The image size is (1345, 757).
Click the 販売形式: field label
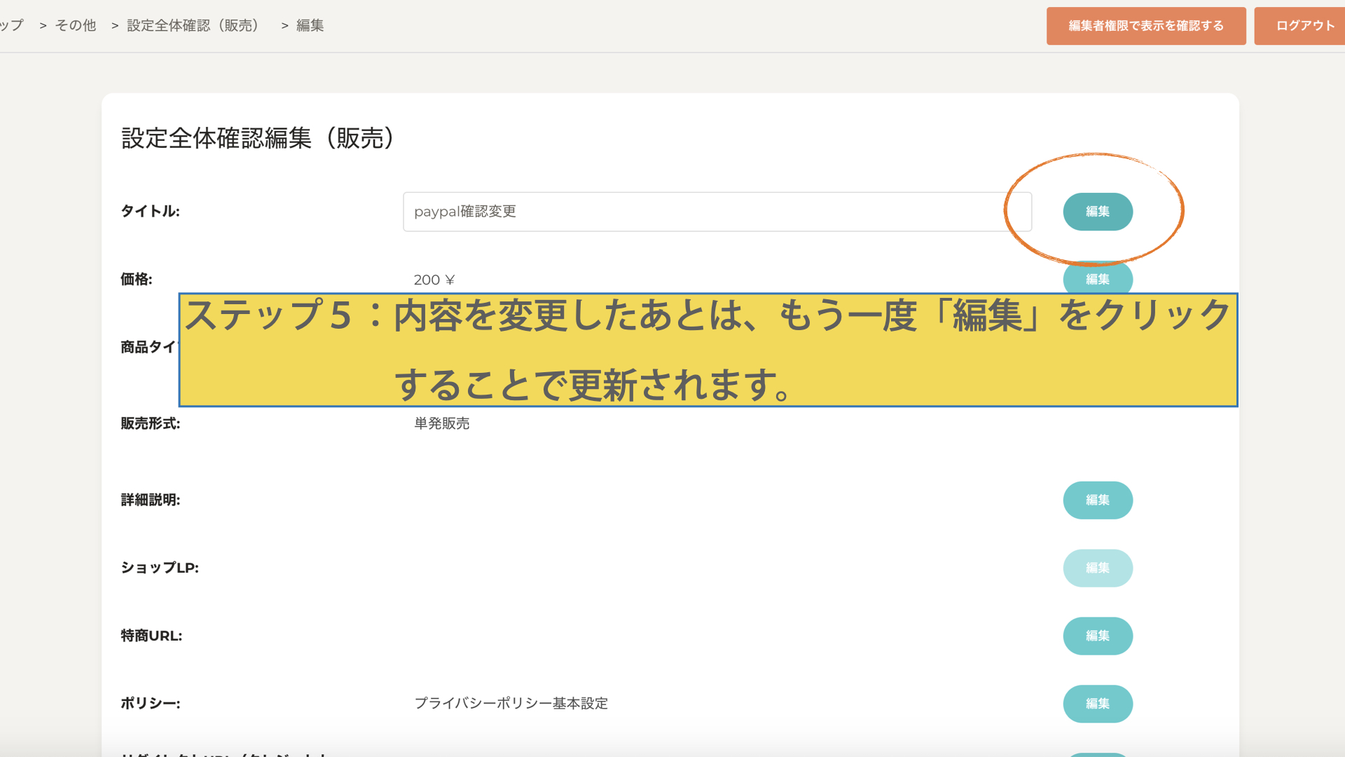[x=150, y=423]
